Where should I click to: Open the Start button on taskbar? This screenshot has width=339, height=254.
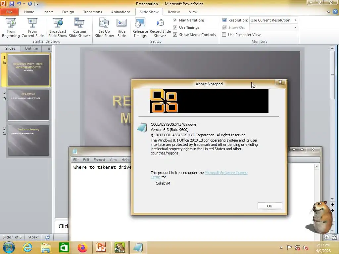[9, 247]
